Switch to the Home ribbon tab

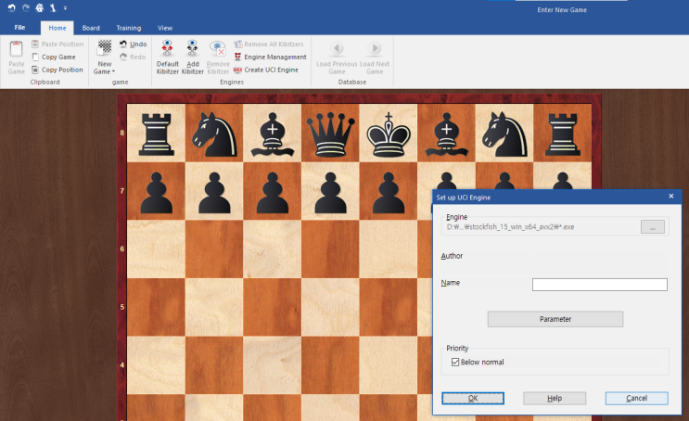pos(57,28)
